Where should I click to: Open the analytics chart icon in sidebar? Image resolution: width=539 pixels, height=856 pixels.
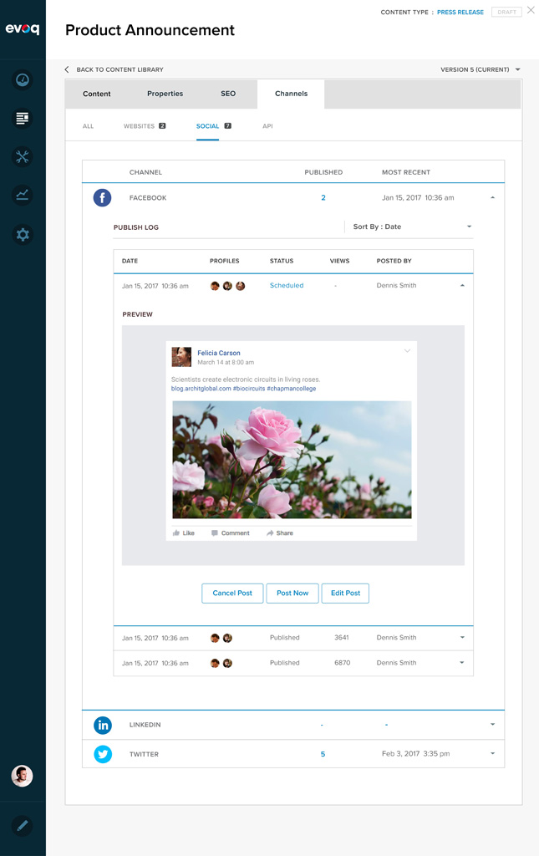click(23, 195)
